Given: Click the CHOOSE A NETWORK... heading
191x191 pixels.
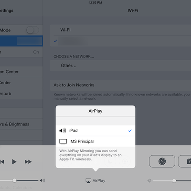Looking at the screenshot, I should (74, 56).
